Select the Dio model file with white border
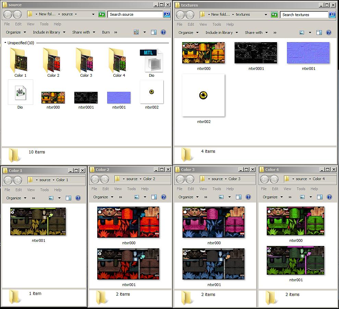 coord(21,92)
